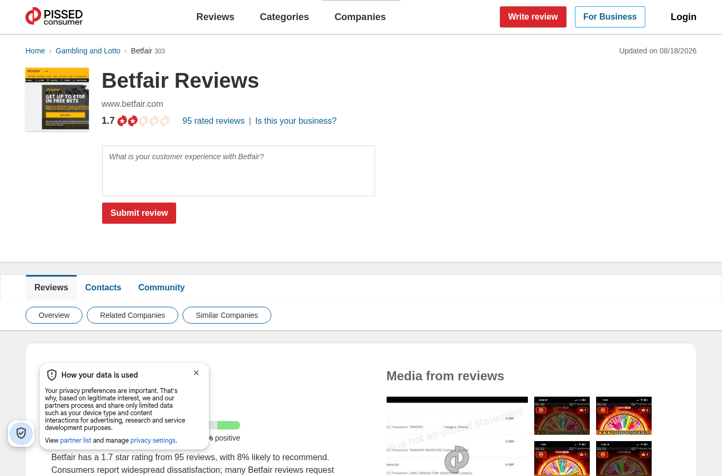Click Is this your business link
This screenshot has width=722, height=476.
(296, 121)
